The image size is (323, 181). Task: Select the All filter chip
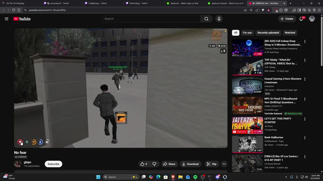(x=235, y=33)
